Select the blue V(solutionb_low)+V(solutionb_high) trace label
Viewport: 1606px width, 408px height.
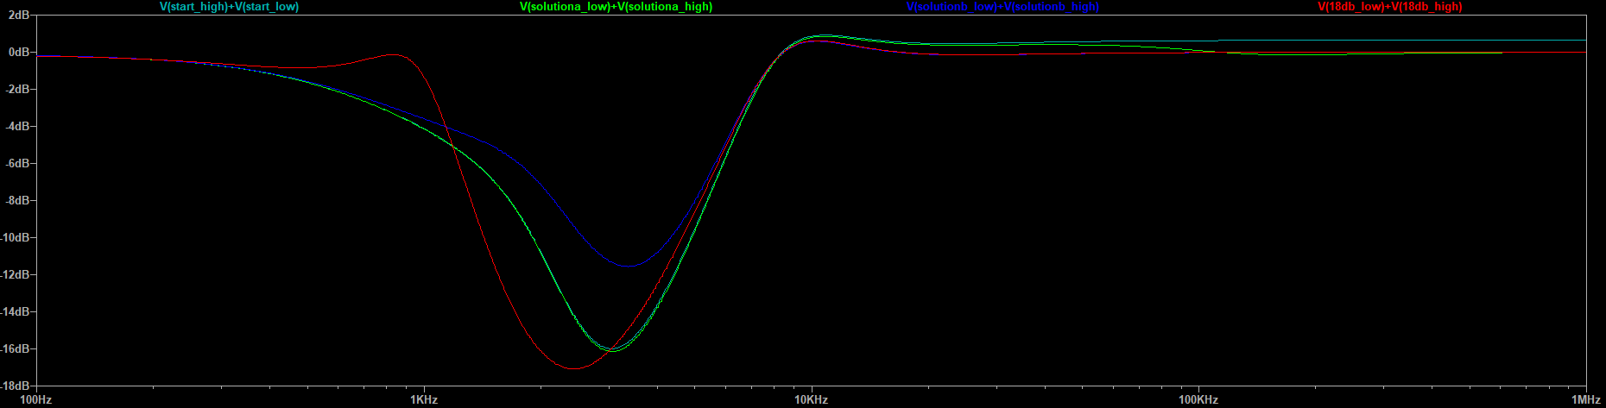(x=1002, y=7)
